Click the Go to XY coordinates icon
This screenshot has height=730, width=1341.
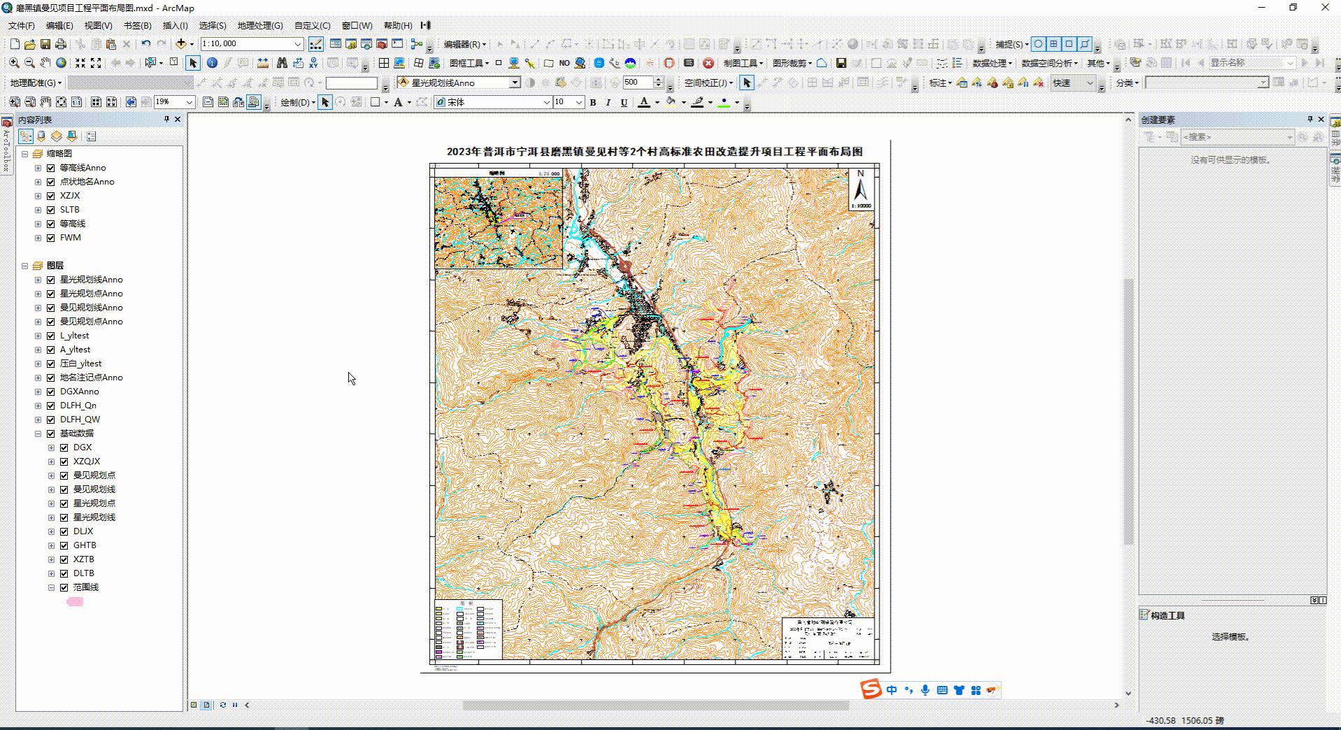tap(314, 63)
